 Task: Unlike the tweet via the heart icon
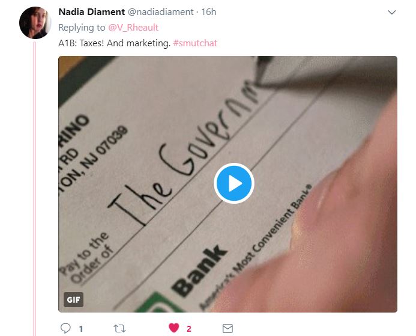click(173, 328)
